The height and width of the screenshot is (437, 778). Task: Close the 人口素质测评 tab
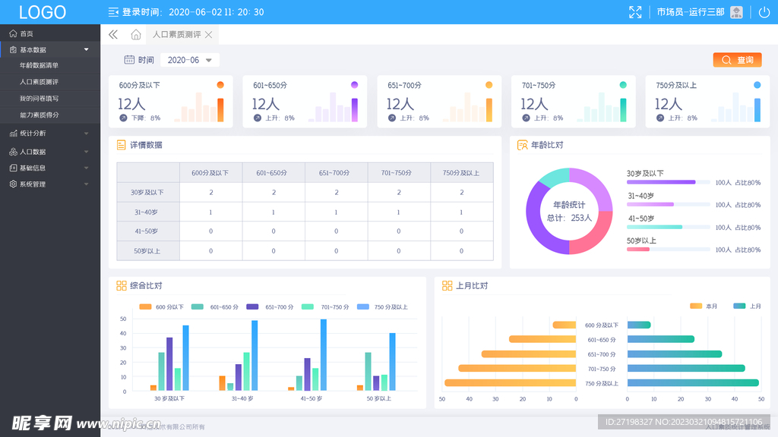pyautogui.click(x=208, y=35)
